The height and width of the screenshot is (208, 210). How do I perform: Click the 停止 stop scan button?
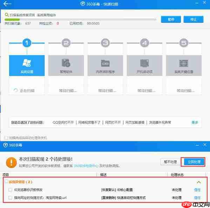194,20
